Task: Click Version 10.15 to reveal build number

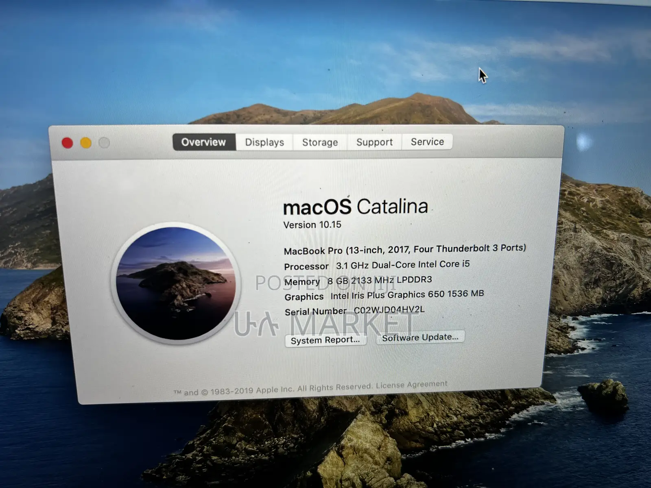Action: 312,225
